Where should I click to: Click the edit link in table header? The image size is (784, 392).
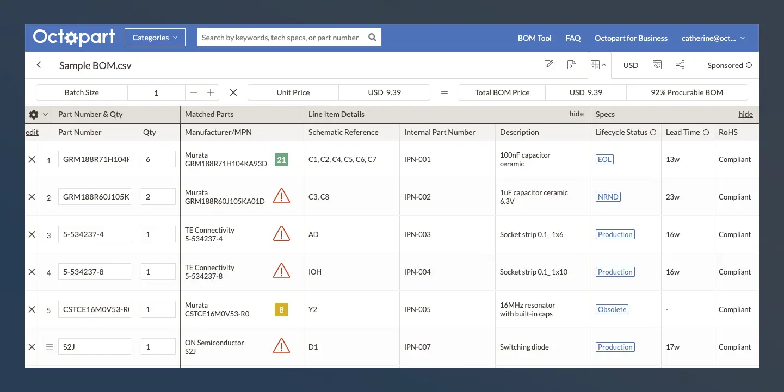point(32,133)
